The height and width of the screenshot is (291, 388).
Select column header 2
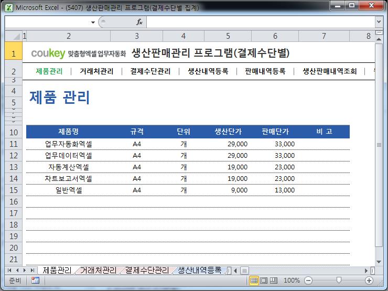pos(69,36)
